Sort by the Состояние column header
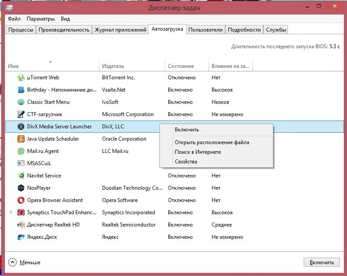This screenshot has width=347, height=276. click(181, 66)
